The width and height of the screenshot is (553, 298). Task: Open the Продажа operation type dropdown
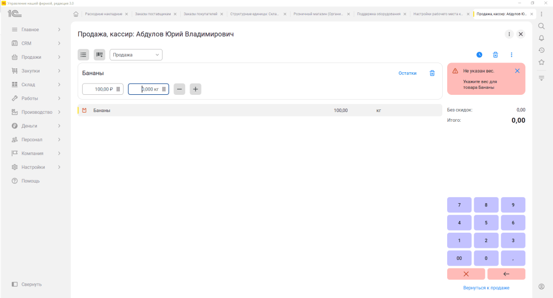[x=136, y=54]
